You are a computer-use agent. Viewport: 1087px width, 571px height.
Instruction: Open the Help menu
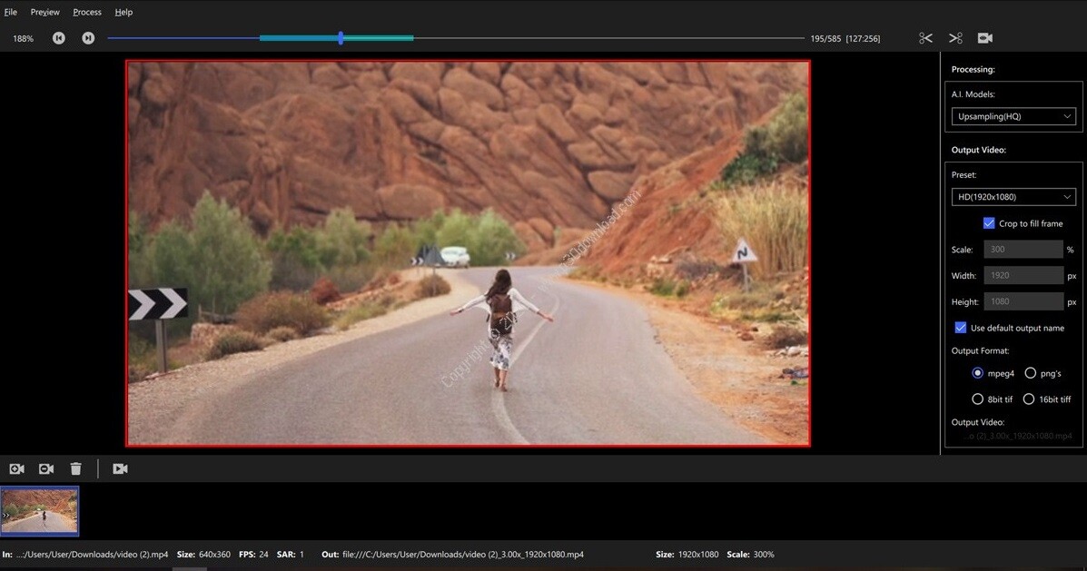(124, 12)
